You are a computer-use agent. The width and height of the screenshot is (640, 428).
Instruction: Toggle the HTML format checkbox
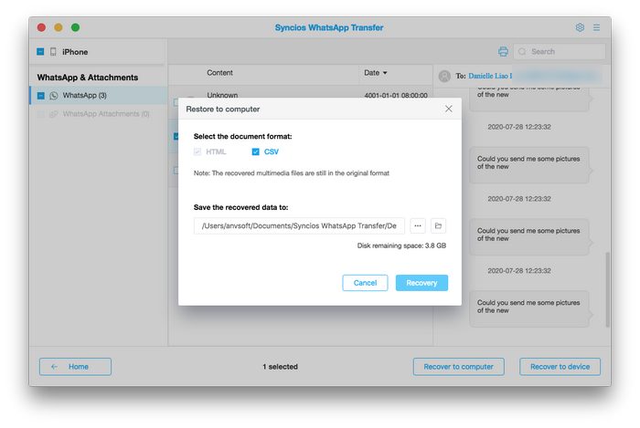pyautogui.click(x=197, y=151)
